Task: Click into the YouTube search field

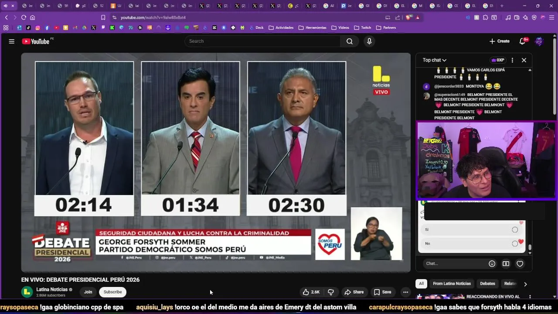Action: tap(262, 41)
